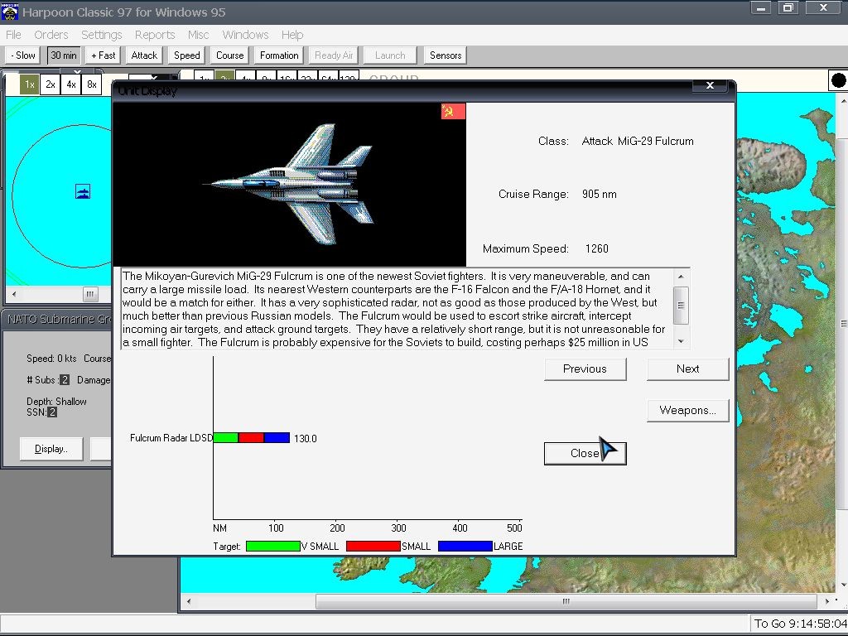Click the Formation toolbar button
Screen dimensions: 848x636
pyautogui.click(x=279, y=55)
